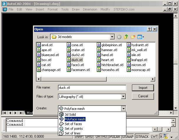This screenshot has height=140, width=179.
Task: Choose Set of points option
Action: pos(74,129)
